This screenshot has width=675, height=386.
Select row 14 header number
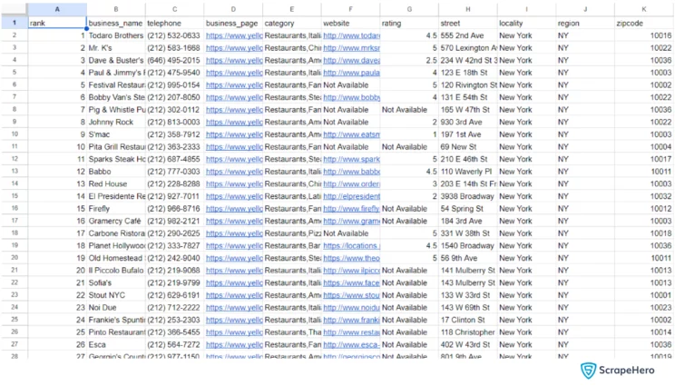pos(15,183)
